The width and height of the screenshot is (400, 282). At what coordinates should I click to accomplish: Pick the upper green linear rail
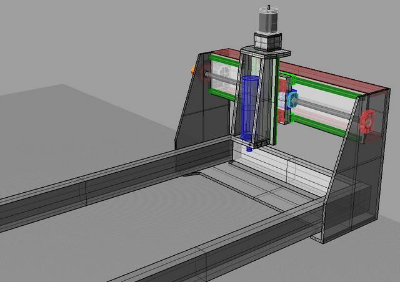pyautogui.click(x=324, y=86)
